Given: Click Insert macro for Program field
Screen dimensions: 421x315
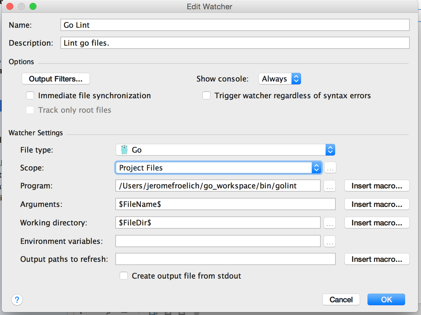Looking at the screenshot, I should coord(377,186).
